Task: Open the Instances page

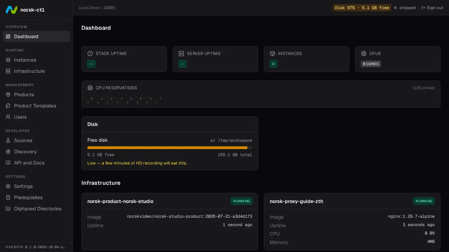Action: (36, 60)
